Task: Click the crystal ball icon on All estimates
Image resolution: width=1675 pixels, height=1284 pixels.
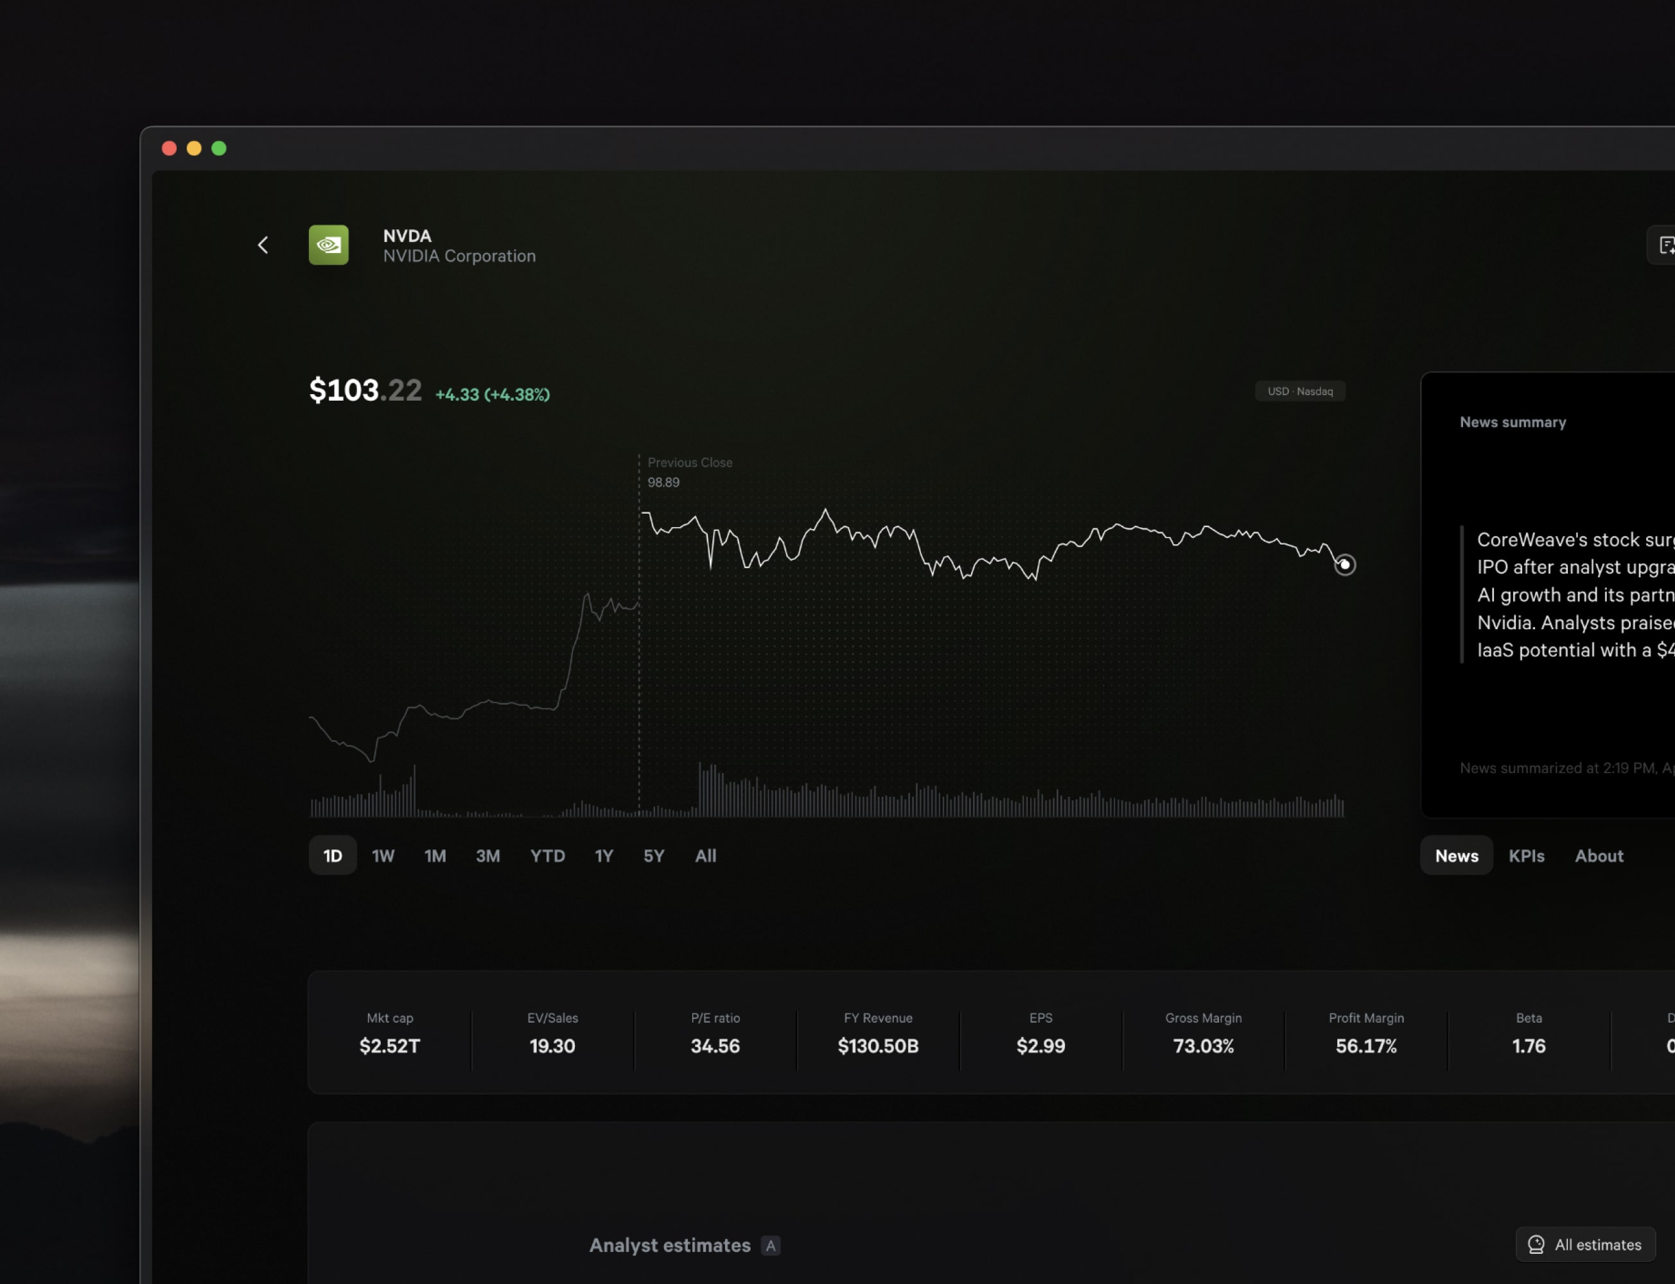Action: coord(1537,1245)
